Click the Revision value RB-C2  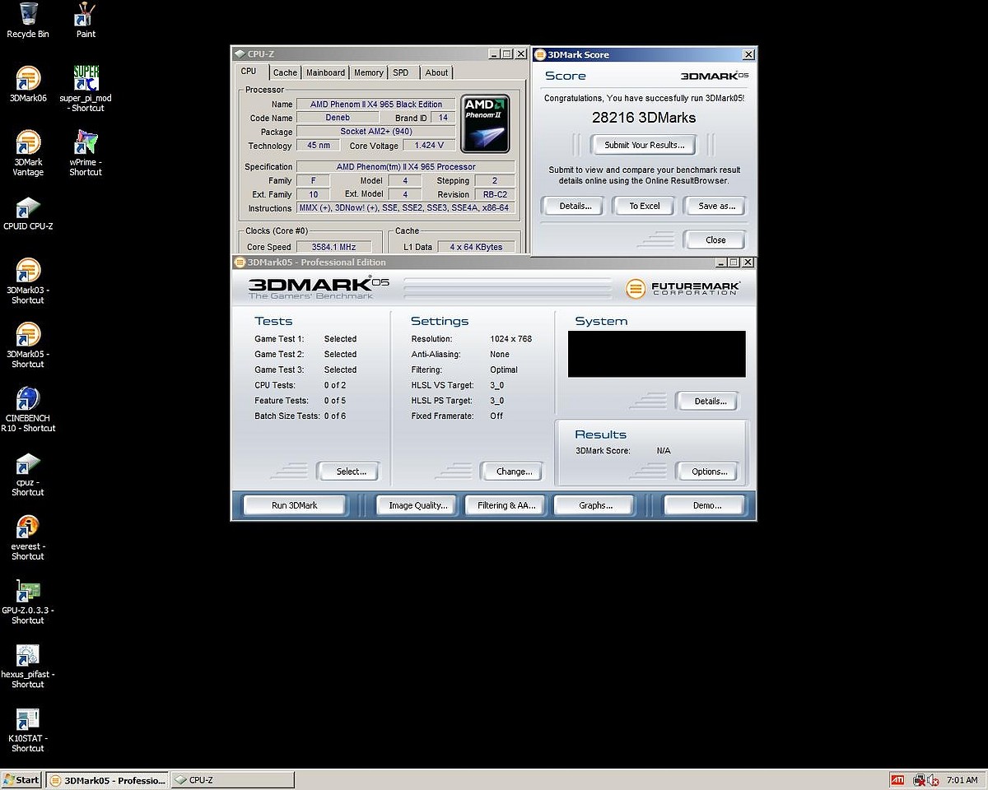[x=495, y=194]
